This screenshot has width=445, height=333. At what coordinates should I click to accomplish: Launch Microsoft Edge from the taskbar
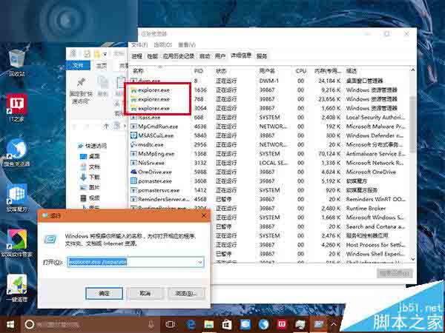pos(191,325)
